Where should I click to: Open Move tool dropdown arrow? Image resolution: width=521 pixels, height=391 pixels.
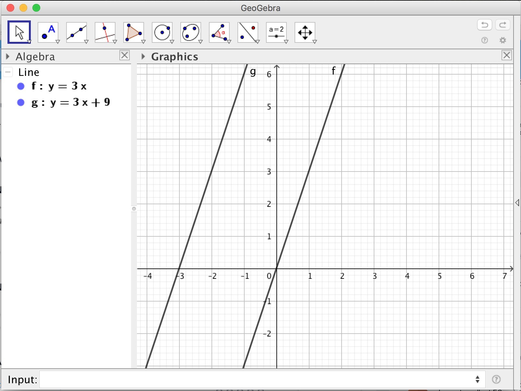29,41
